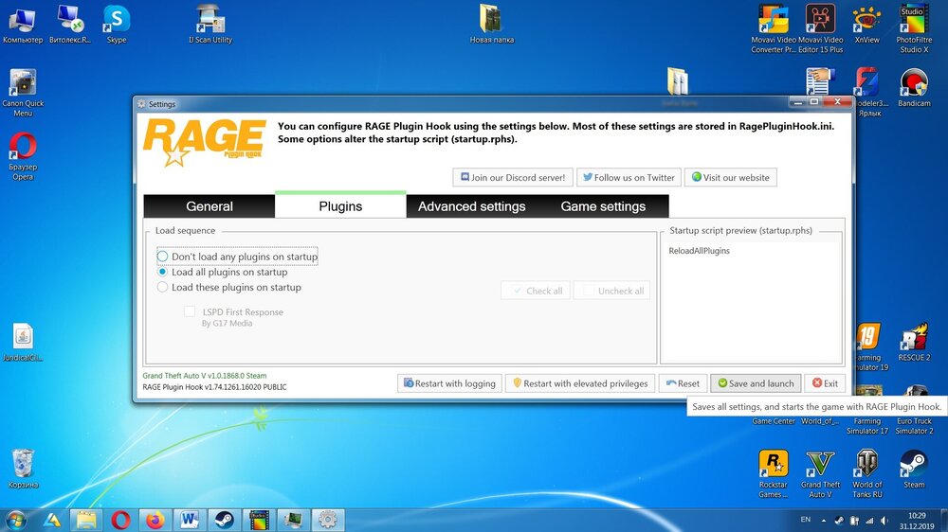Open Google Drive from the taskbar
948x532 pixels.
coord(52,520)
